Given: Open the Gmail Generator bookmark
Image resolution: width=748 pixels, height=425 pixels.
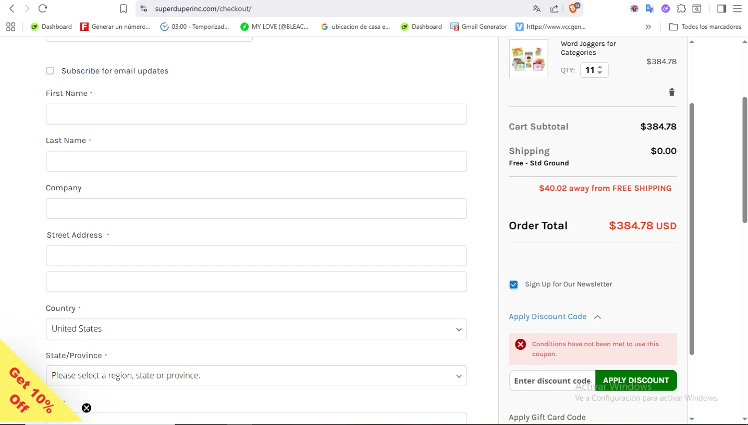Looking at the screenshot, I should pyautogui.click(x=479, y=27).
